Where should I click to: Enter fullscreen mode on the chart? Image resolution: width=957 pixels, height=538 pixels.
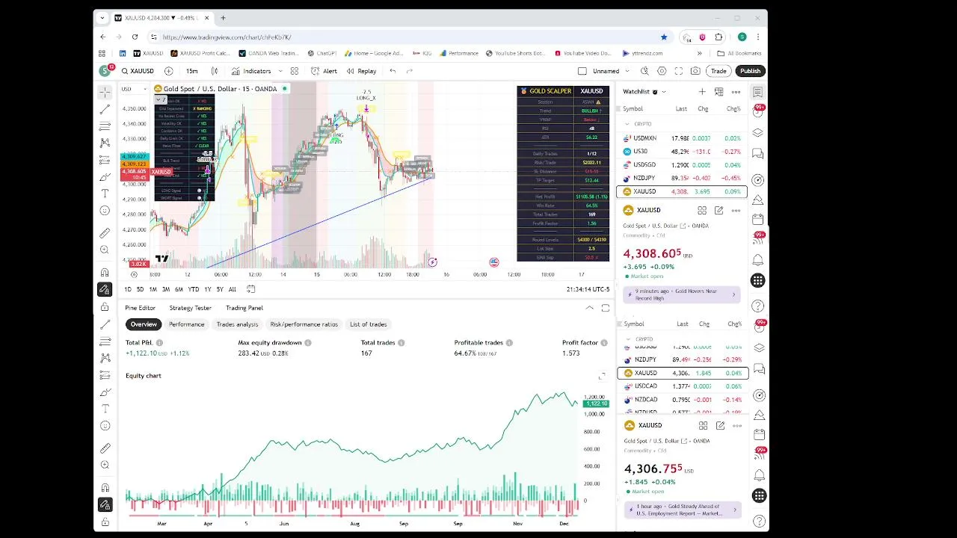pos(679,71)
